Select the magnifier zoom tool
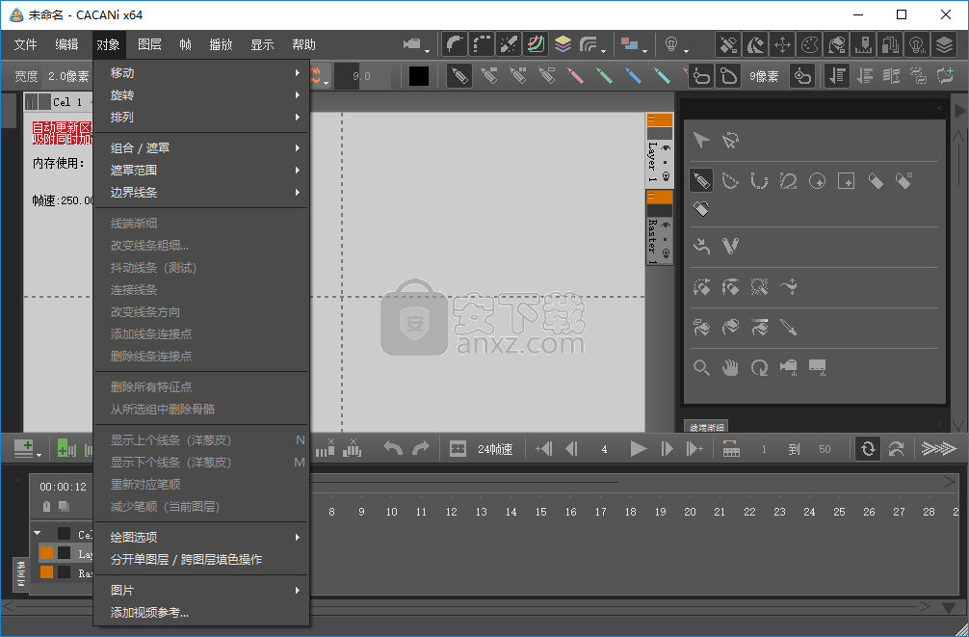The height and width of the screenshot is (637, 969). (701, 368)
